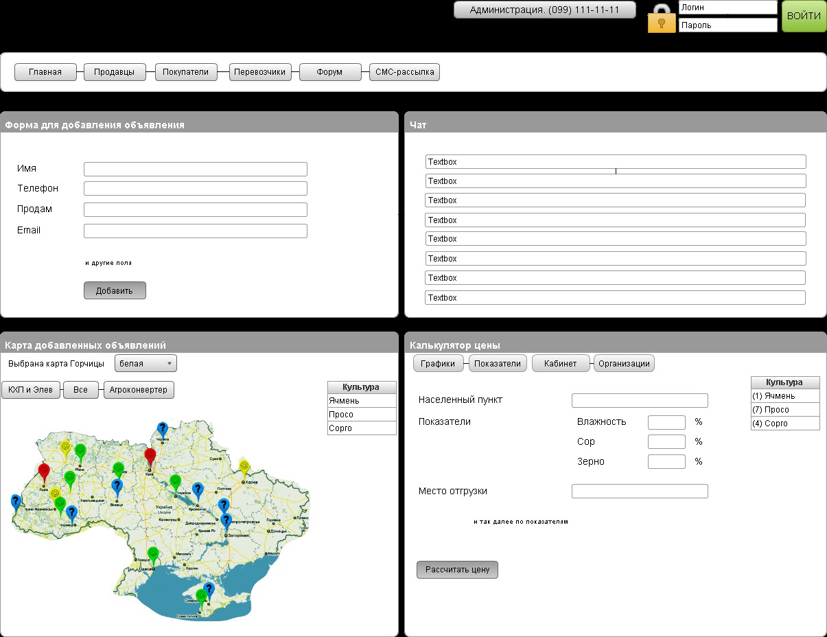Focus the Влажность percent field

point(666,422)
